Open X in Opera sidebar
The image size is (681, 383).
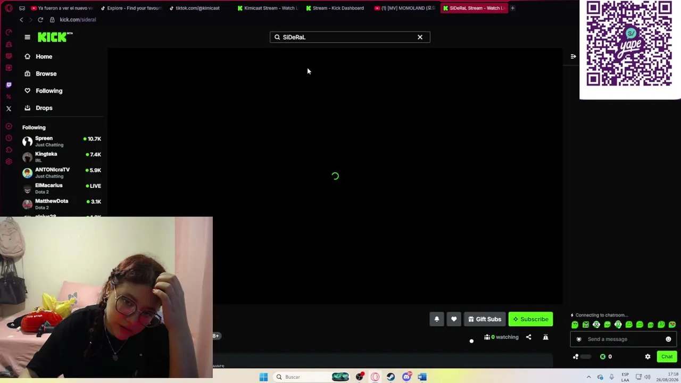point(9,109)
